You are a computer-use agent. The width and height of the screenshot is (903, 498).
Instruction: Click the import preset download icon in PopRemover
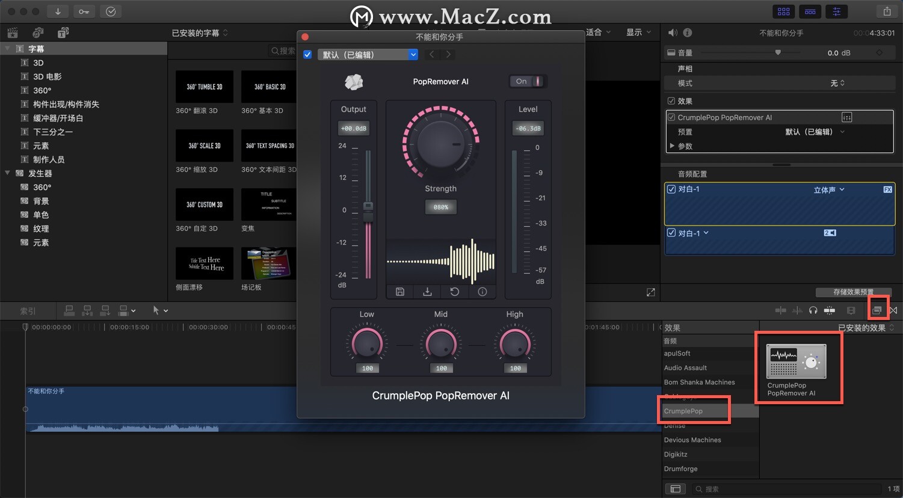(x=427, y=292)
